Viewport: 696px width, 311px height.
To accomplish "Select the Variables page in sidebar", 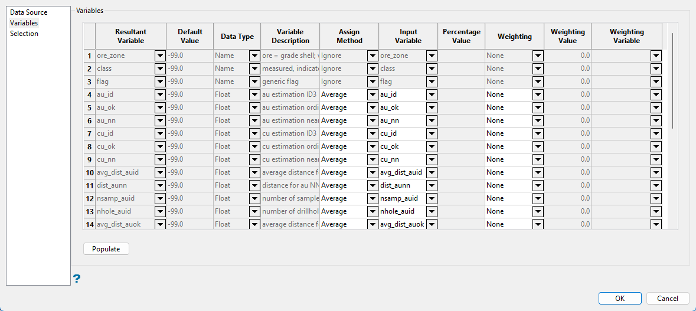I will (24, 23).
